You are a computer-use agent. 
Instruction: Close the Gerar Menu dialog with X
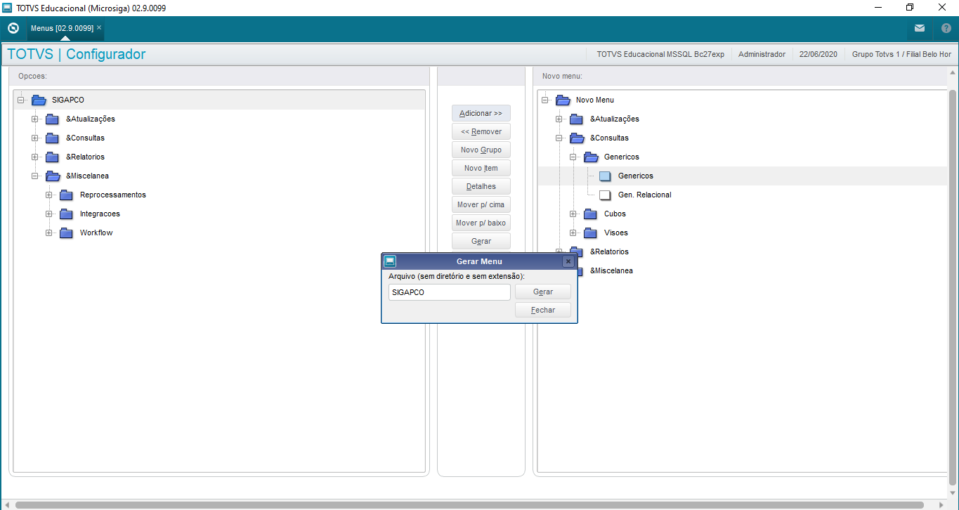[x=568, y=261]
